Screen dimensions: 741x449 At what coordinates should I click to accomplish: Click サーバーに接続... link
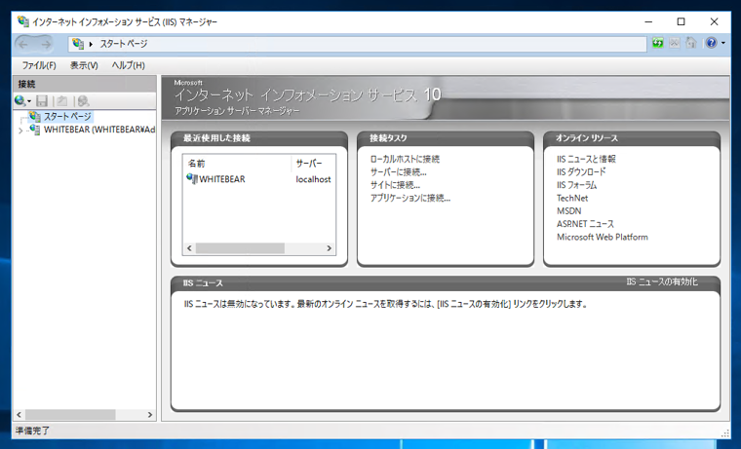point(399,171)
